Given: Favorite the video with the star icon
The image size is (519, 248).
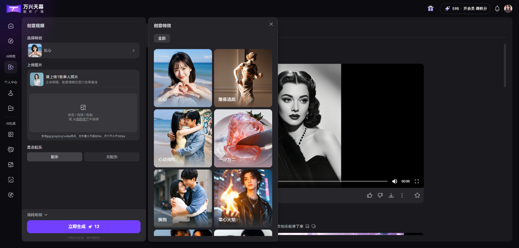Looking at the screenshot, I should (x=417, y=195).
